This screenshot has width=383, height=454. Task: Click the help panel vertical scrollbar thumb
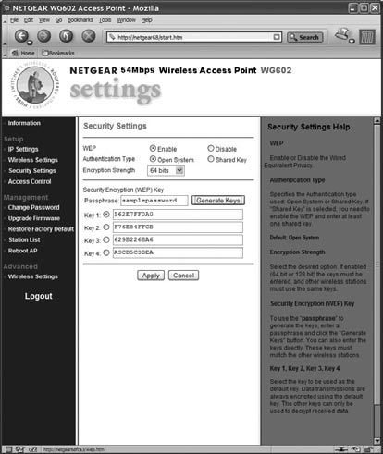(377, 264)
